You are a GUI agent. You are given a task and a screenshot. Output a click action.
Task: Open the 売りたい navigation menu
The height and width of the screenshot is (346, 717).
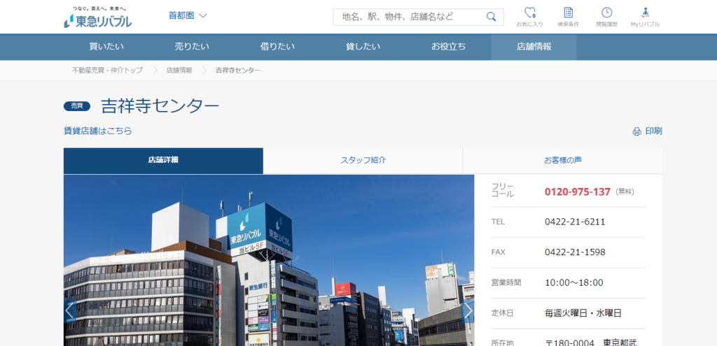192,47
